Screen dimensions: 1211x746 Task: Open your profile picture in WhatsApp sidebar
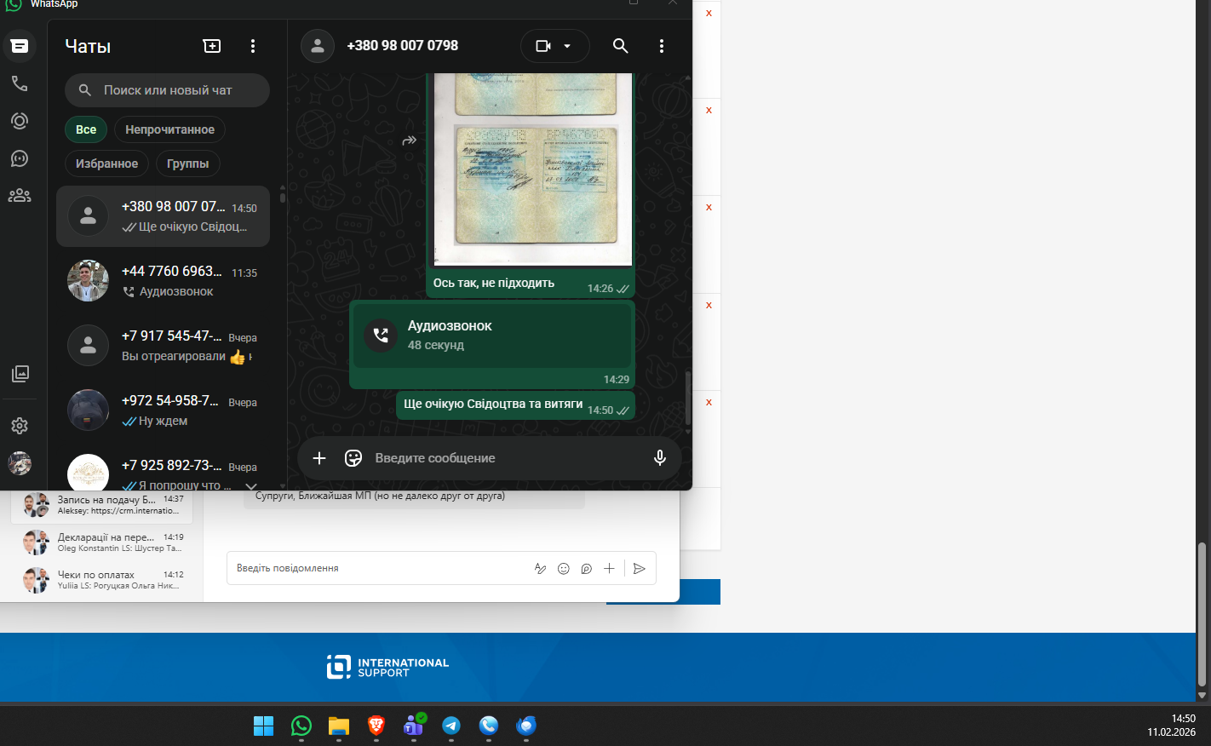pos(20,463)
